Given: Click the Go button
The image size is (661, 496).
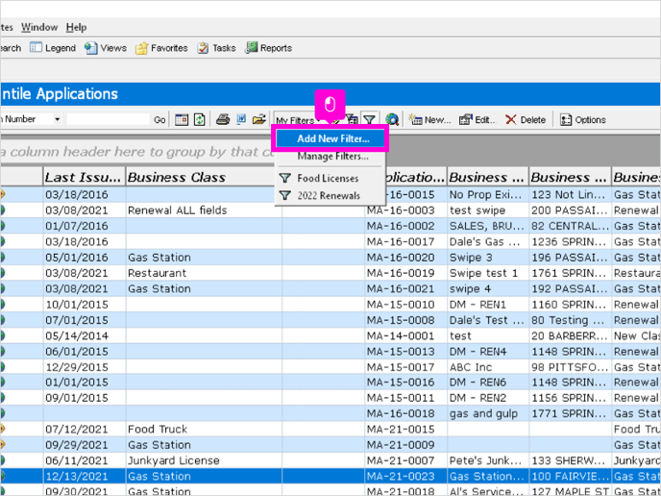Looking at the screenshot, I should click(x=159, y=120).
